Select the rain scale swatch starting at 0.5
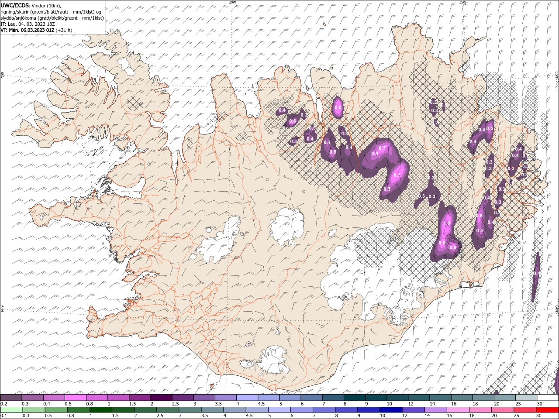The height and width of the screenshot is (419, 559). (x=56, y=410)
